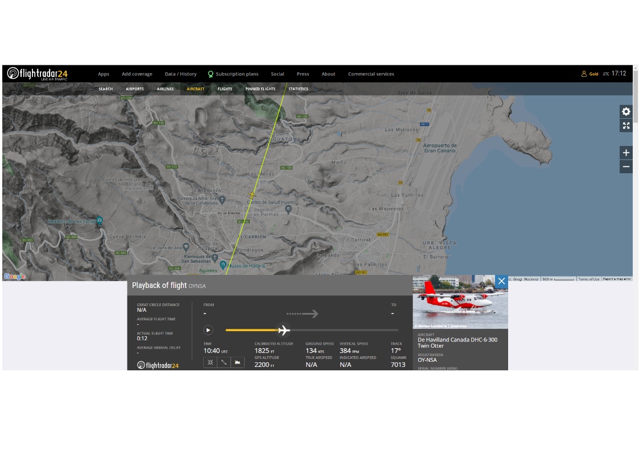The height and width of the screenshot is (451, 639).
Task: Click playback time 10:40 UTC
Action: [216, 350]
